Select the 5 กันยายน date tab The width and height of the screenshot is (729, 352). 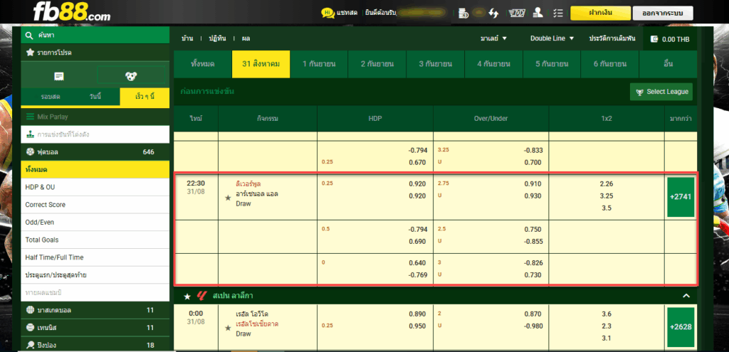point(552,64)
